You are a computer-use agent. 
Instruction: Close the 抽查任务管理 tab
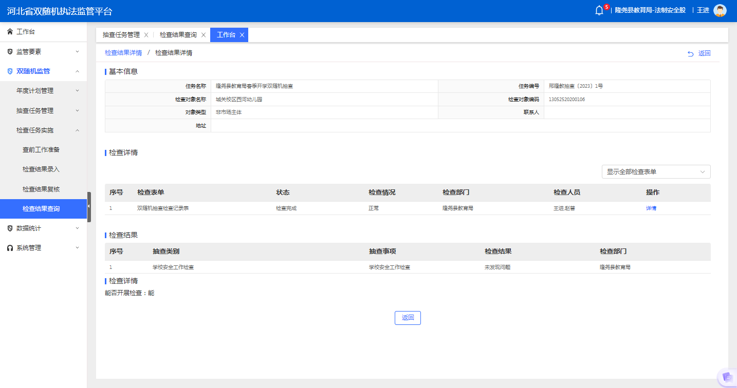(146, 35)
